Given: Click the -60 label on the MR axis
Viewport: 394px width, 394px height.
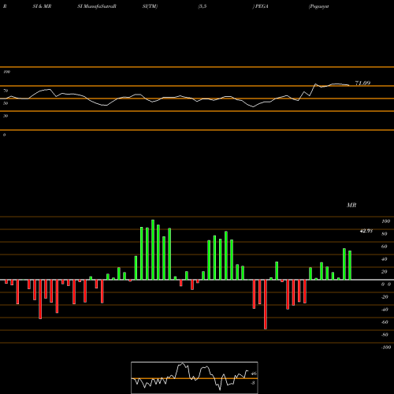Looking at the screenshot, I should [x=385, y=322].
